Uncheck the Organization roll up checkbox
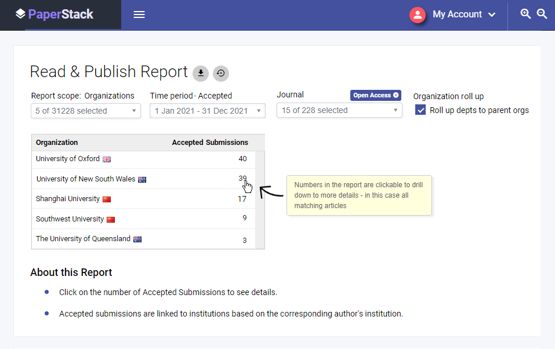This screenshot has width=555, height=349. point(420,110)
